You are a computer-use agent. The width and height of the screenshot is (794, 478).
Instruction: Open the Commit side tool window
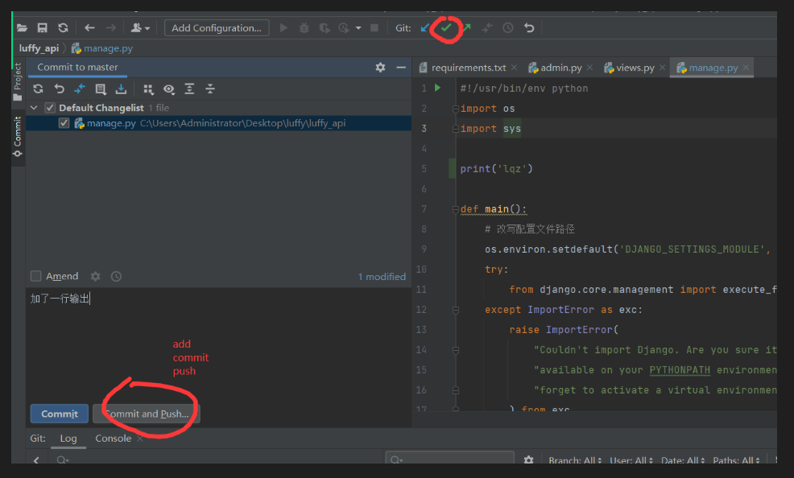[18, 137]
